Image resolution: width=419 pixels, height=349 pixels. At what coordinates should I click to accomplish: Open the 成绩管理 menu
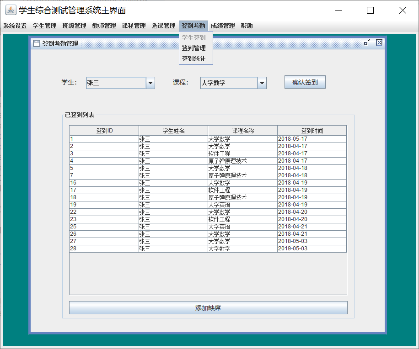223,26
